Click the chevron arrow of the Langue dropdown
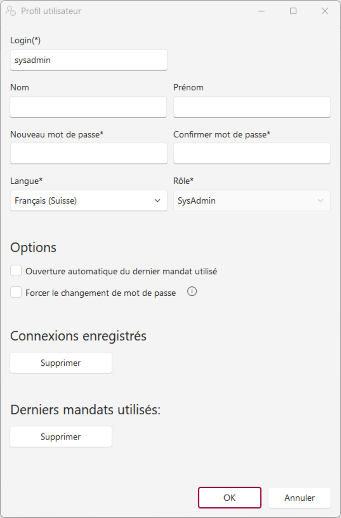 pos(157,201)
